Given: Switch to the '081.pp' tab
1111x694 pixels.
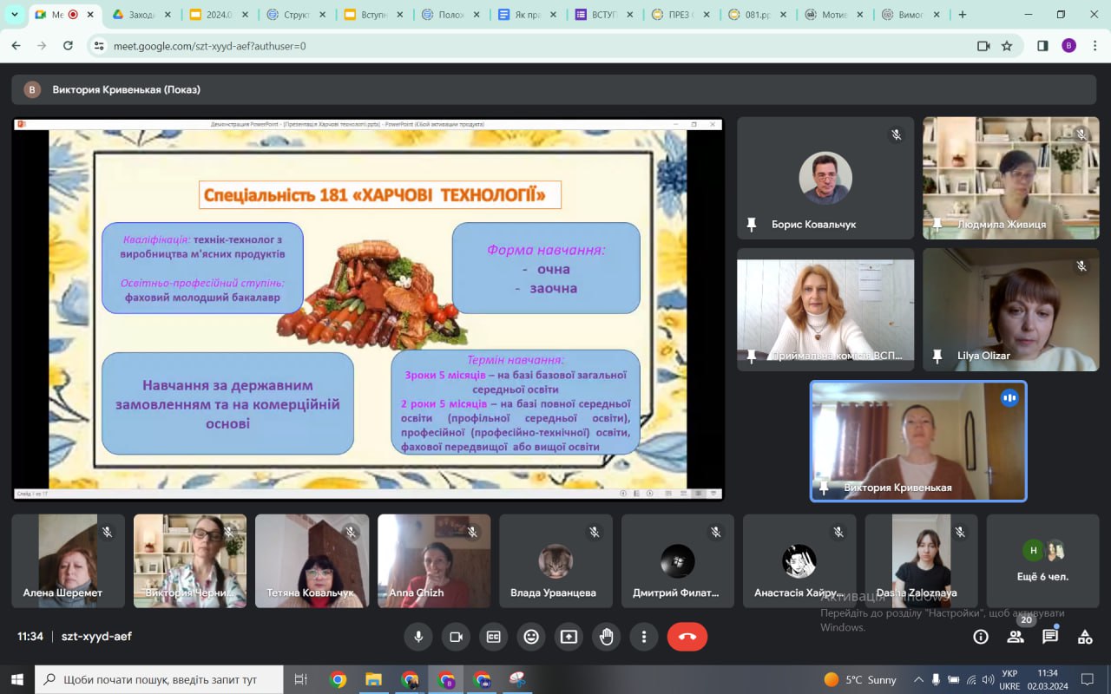Looking at the screenshot, I should coord(759,15).
